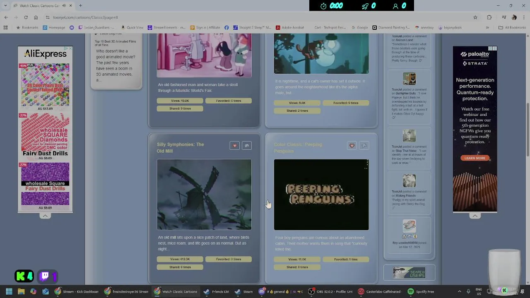Click the microphone tray icon
The width and height of the screenshot is (530, 298).
(x=468, y=291)
